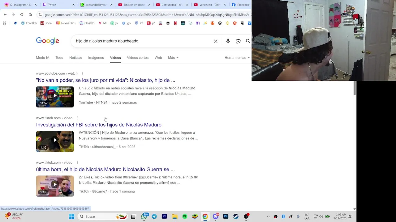
Task: Submit search with magnifier icon
Action: 248,41
